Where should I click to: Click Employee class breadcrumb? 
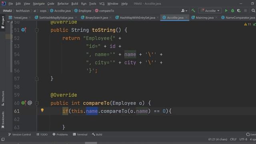click(83, 11)
